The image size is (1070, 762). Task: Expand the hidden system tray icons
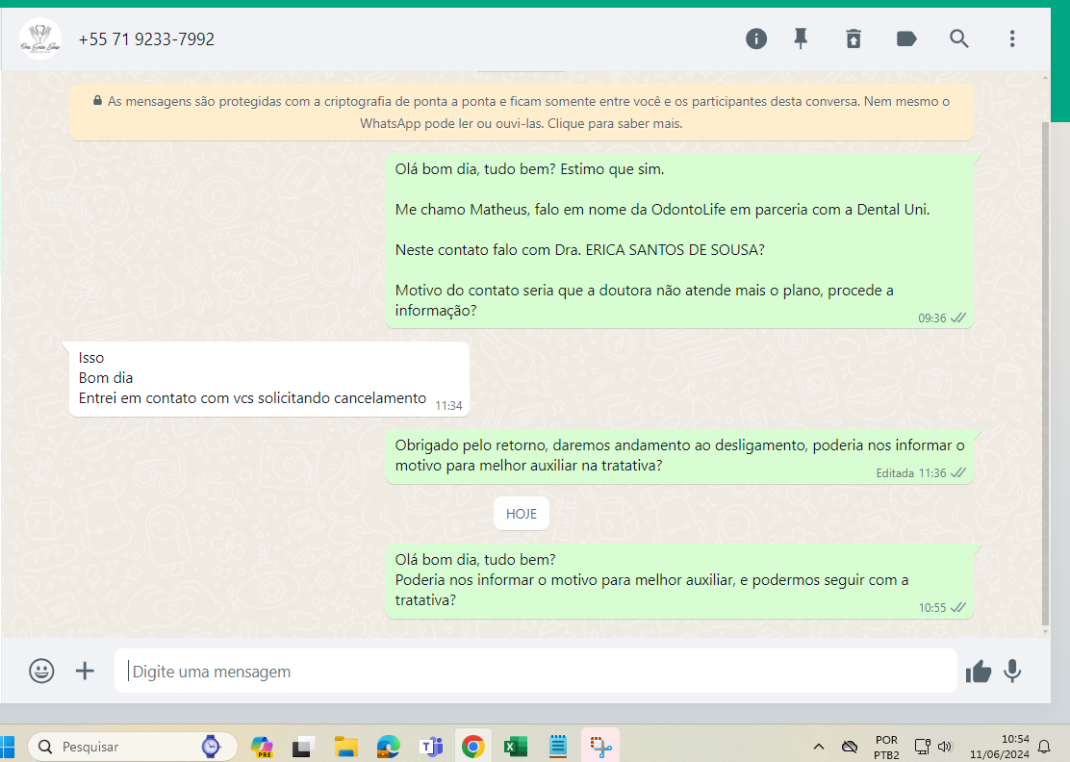coord(819,747)
